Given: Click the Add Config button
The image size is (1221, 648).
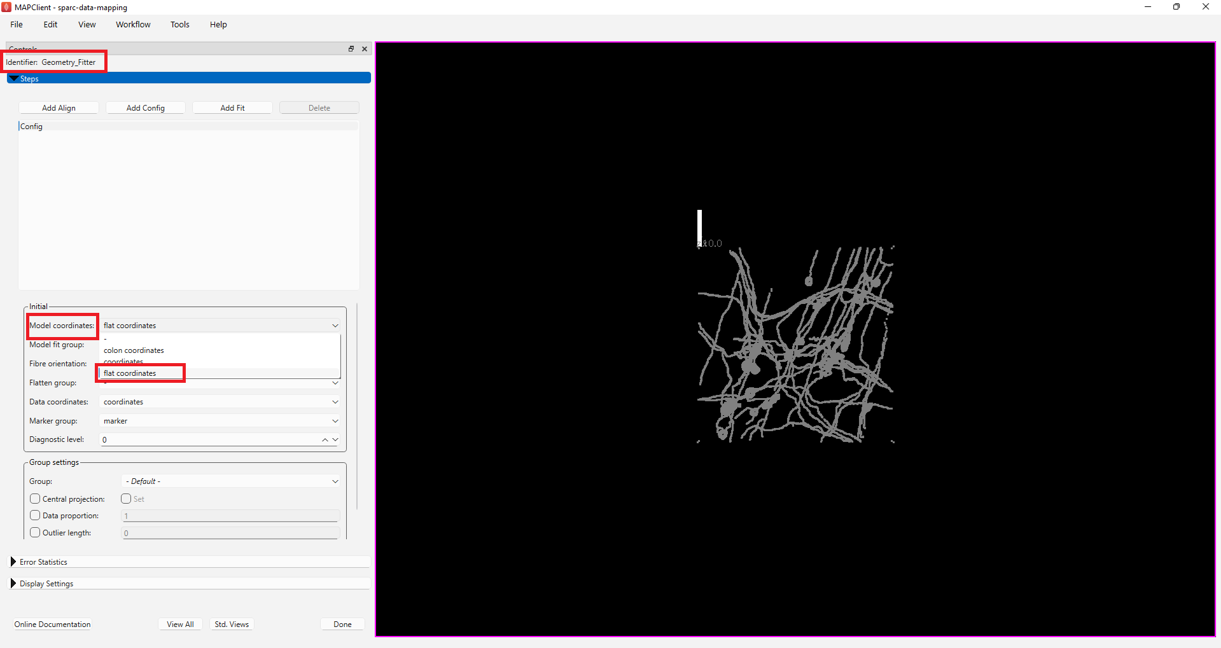Looking at the screenshot, I should (146, 108).
